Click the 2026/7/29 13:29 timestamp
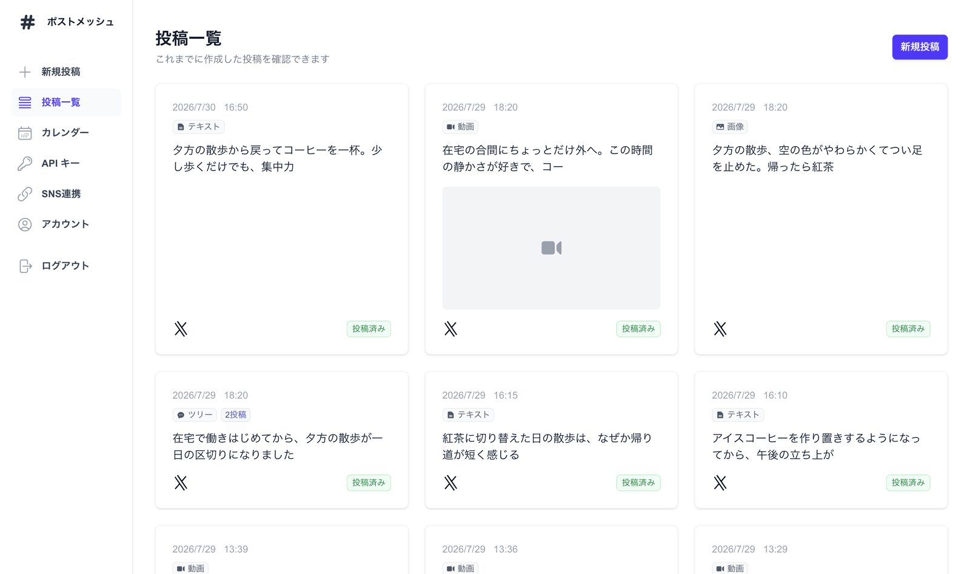Screen dimensions: 970x574 click(x=749, y=549)
